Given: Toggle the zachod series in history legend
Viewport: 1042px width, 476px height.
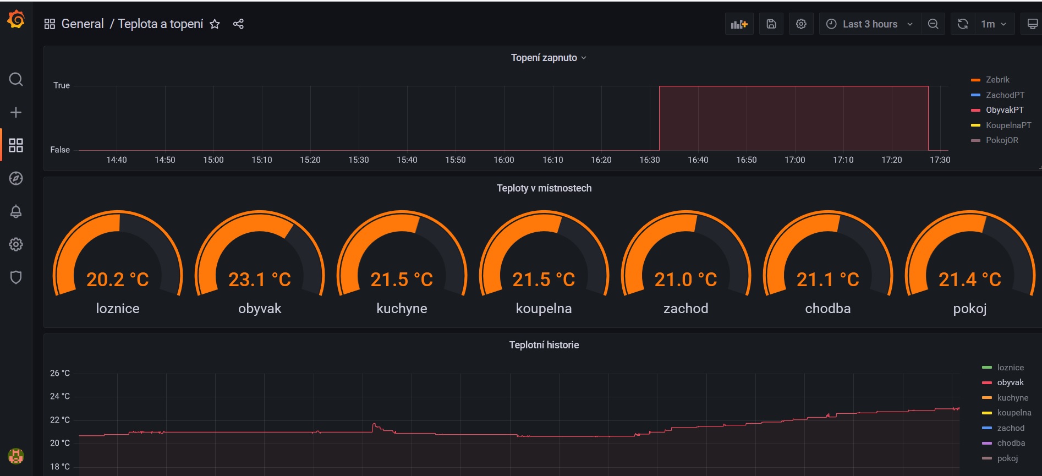Looking at the screenshot, I should 1011,428.
